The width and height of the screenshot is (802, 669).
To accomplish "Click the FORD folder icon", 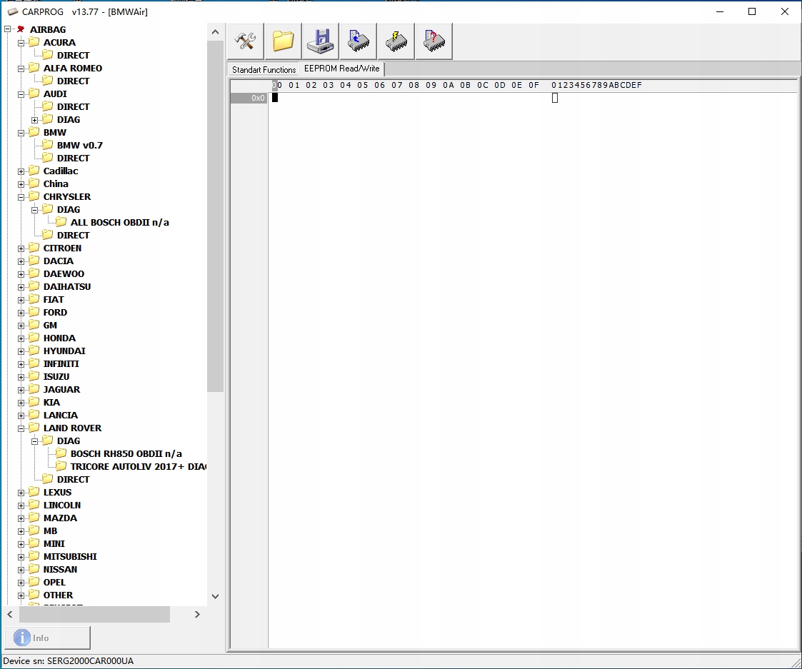I will point(34,312).
